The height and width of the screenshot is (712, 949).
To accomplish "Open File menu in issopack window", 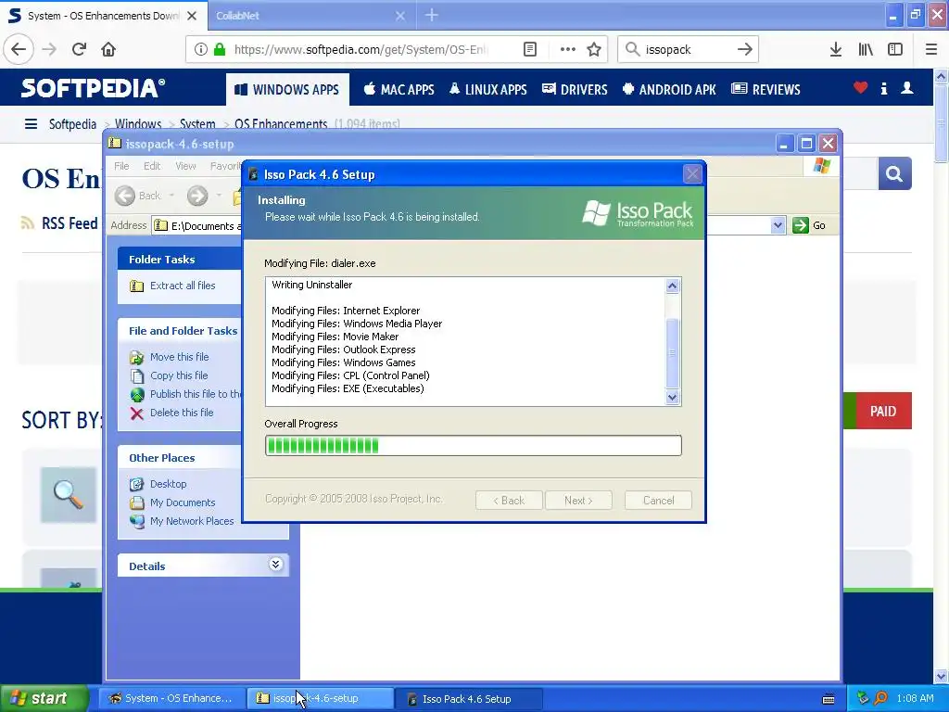I will pyautogui.click(x=121, y=166).
